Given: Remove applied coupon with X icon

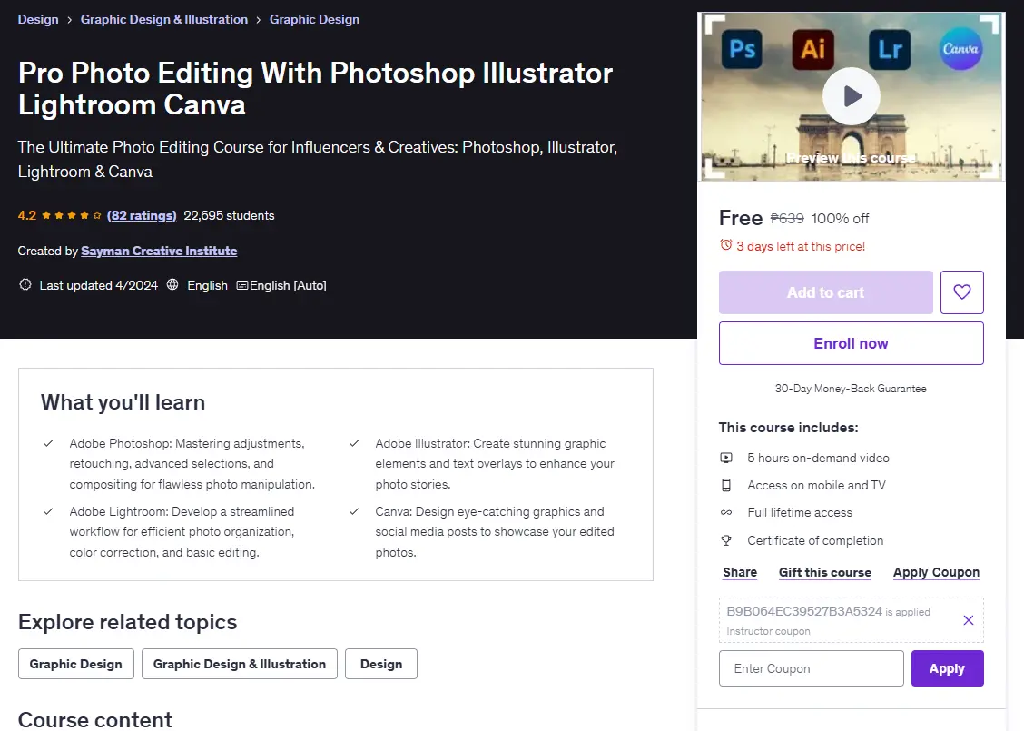Looking at the screenshot, I should 969,620.
